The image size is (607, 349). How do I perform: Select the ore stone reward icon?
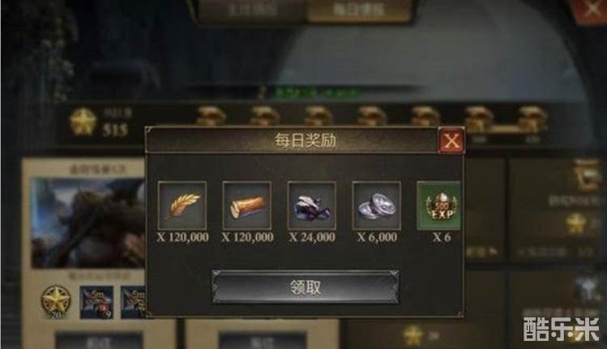312,206
